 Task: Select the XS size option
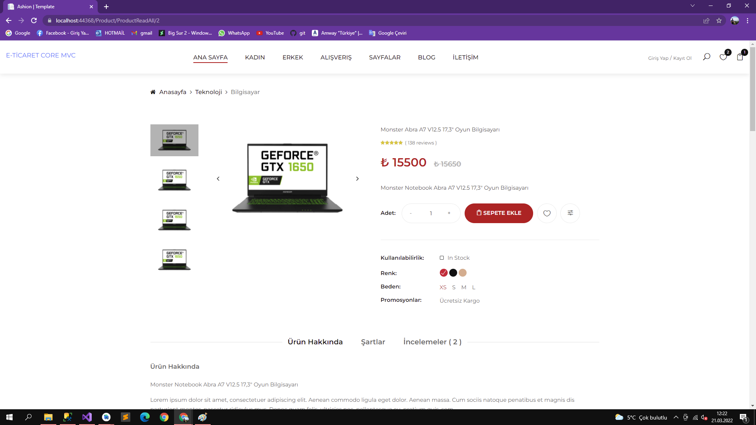tap(443, 287)
